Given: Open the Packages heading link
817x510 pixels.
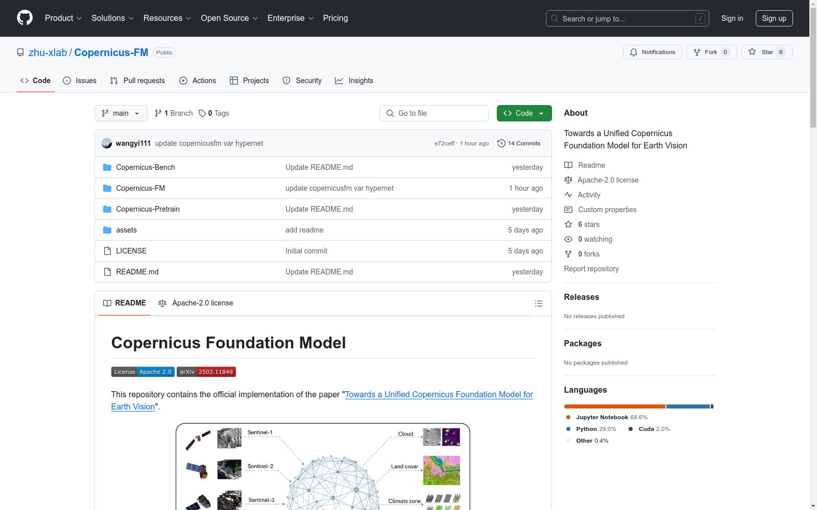Looking at the screenshot, I should (583, 343).
